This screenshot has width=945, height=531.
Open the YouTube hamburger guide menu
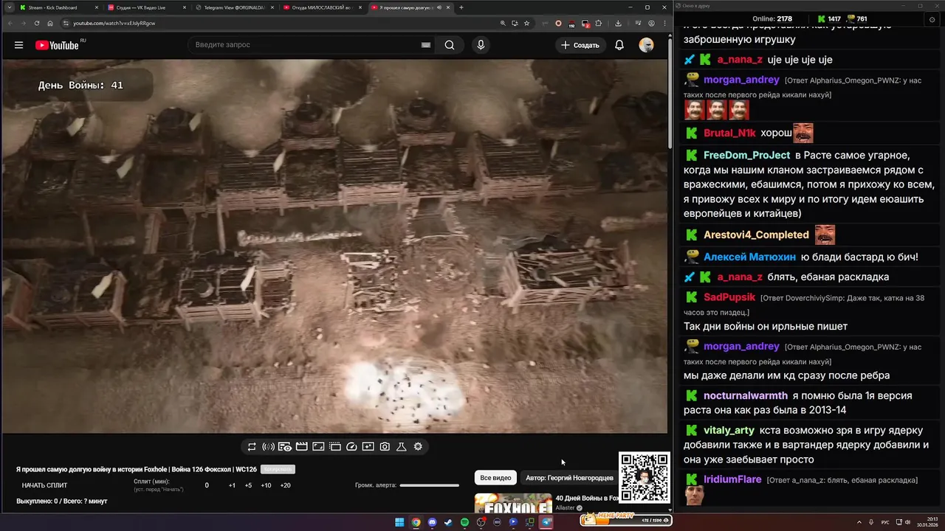tap(18, 45)
